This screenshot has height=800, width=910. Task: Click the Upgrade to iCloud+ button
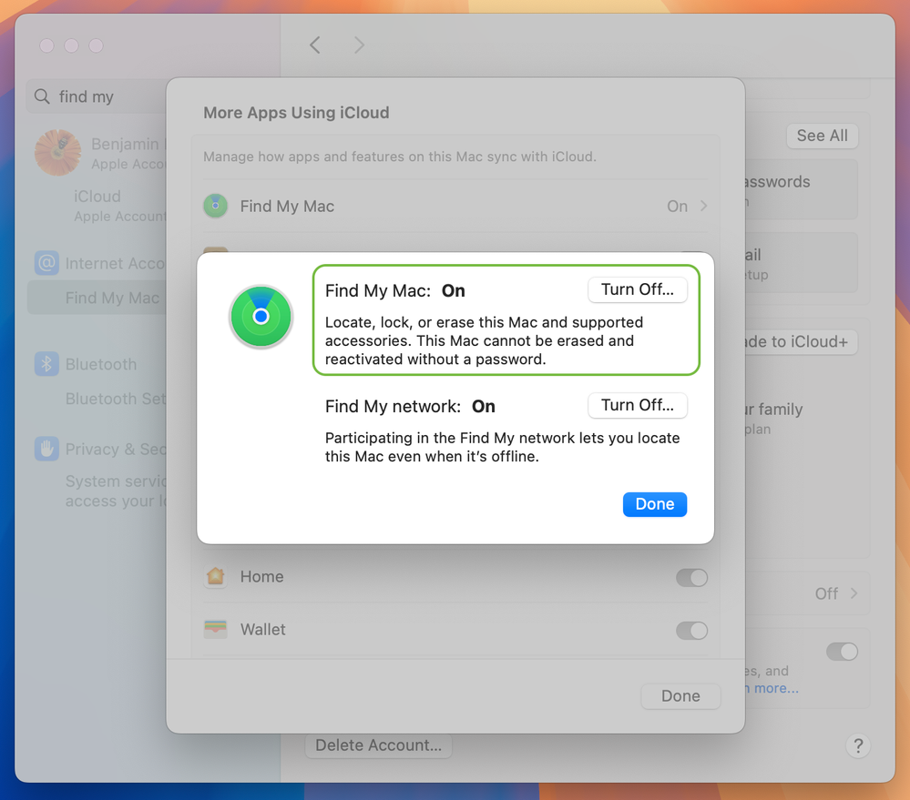pyautogui.click(x=801, y=341)
